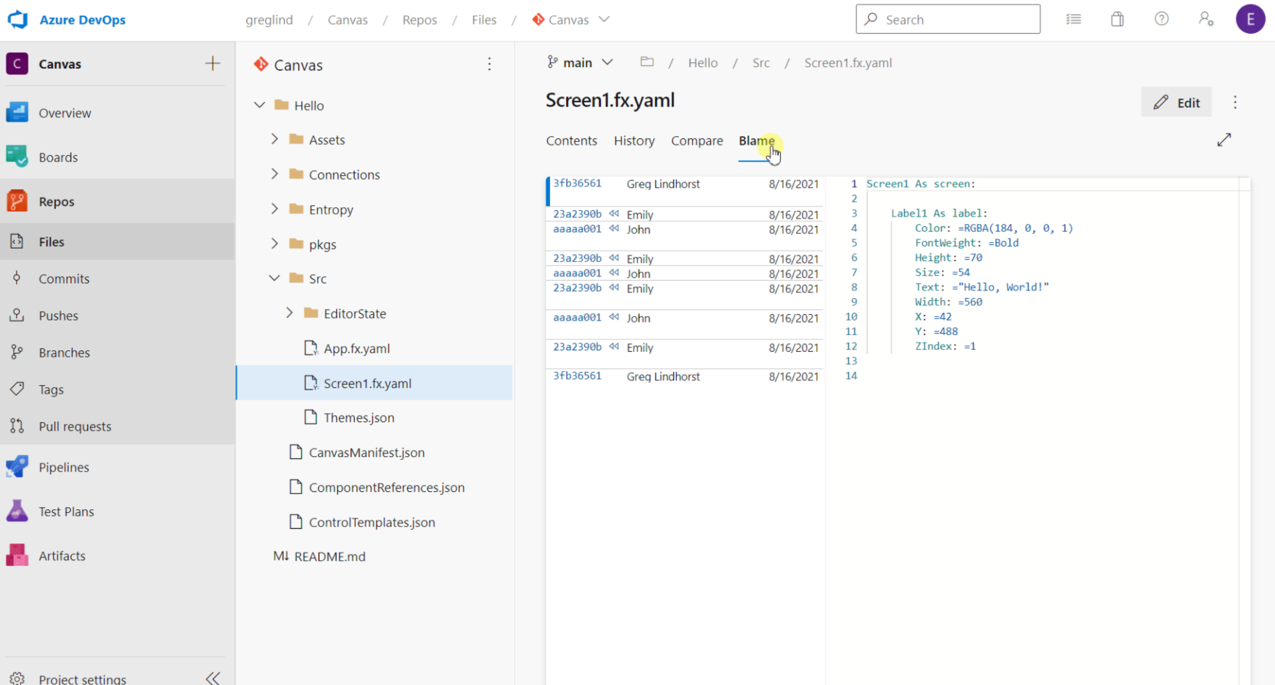
Task: Open commit 3fb36561 link on first line
Action: pyautogui.click(x=577, y=183)
